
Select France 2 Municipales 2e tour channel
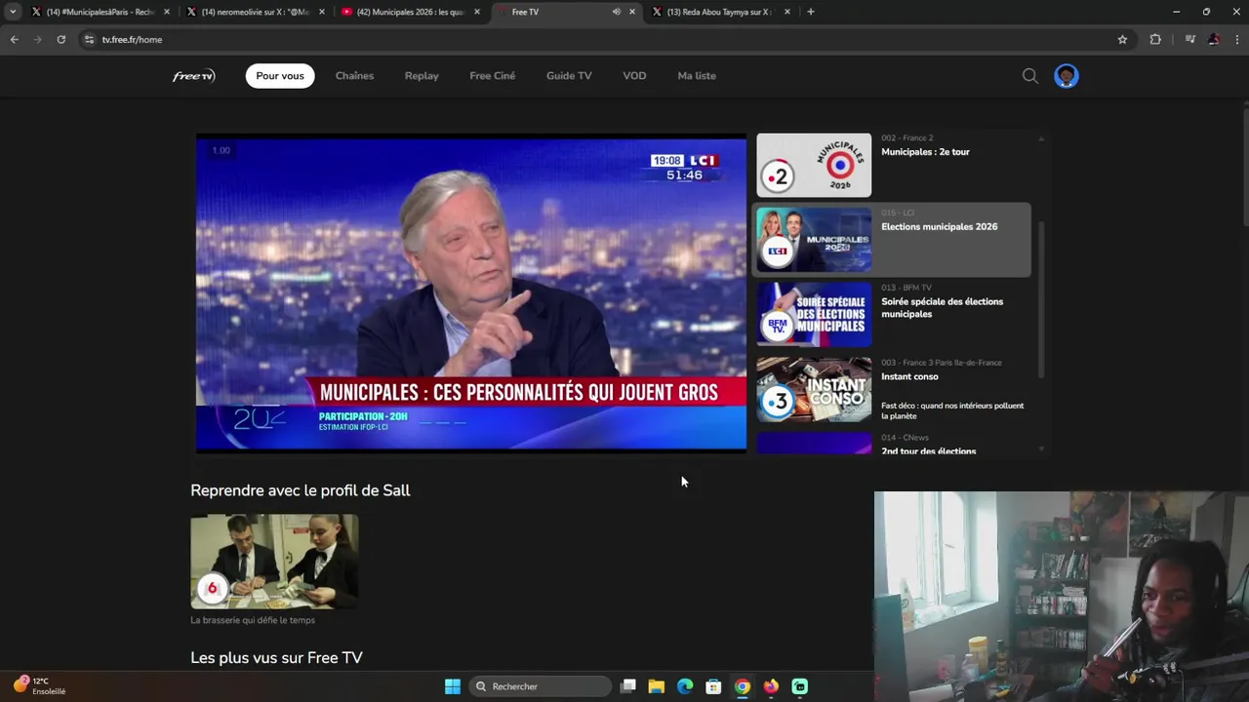click(x=893, y=165)
